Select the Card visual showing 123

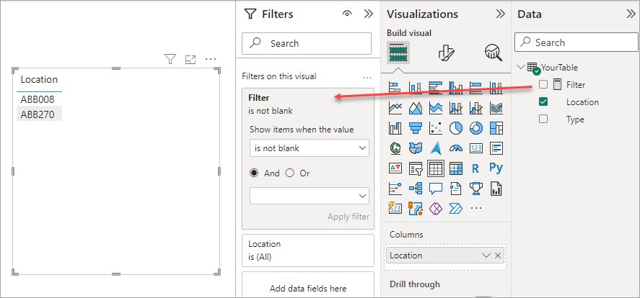(x=476, y=148)
